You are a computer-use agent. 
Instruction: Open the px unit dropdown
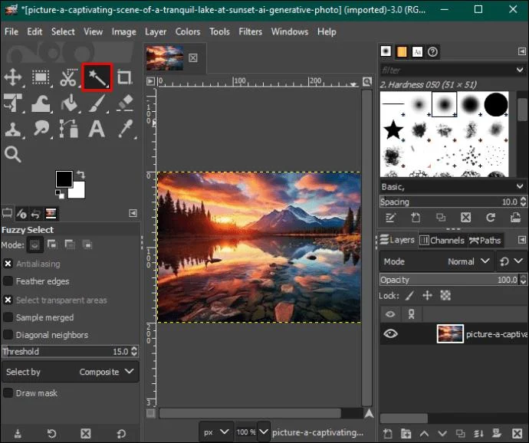[216, 432]
